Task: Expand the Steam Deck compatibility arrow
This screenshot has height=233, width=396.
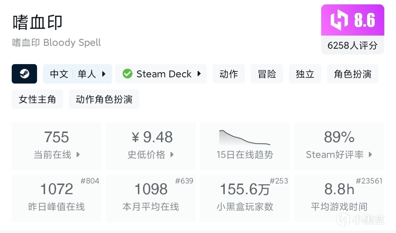Action: point(199,74)
